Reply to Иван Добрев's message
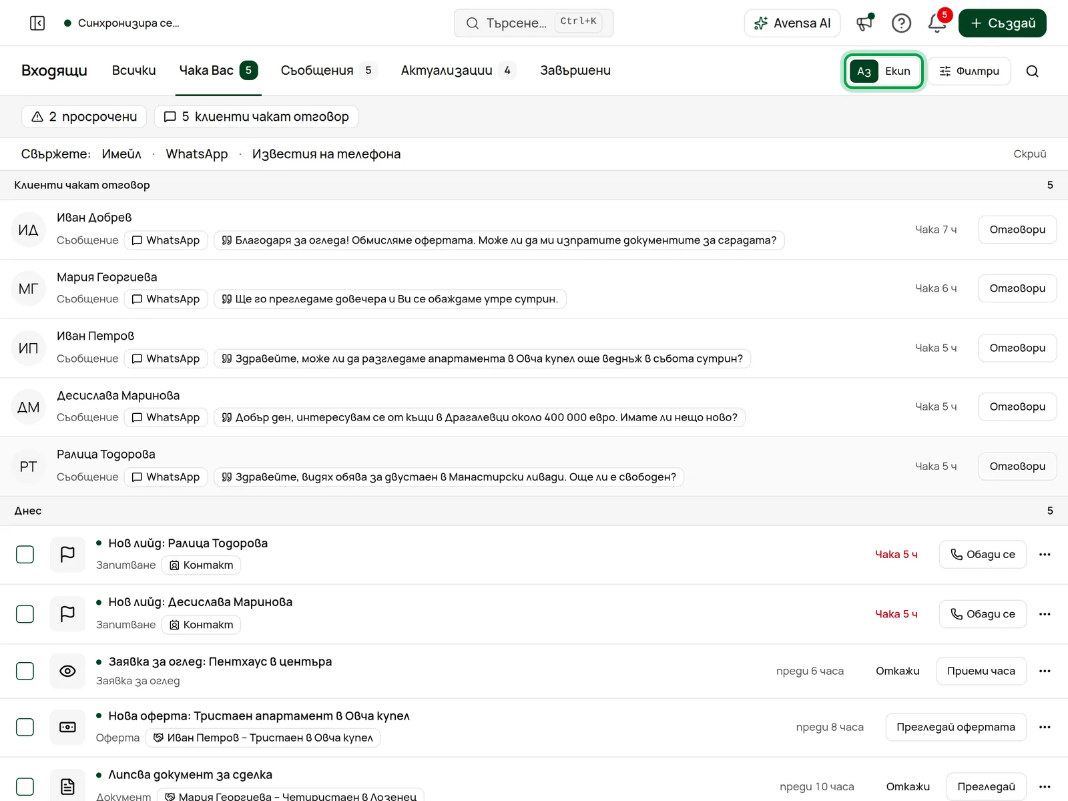This screenshot has height=801, width=1068. 1017,230
